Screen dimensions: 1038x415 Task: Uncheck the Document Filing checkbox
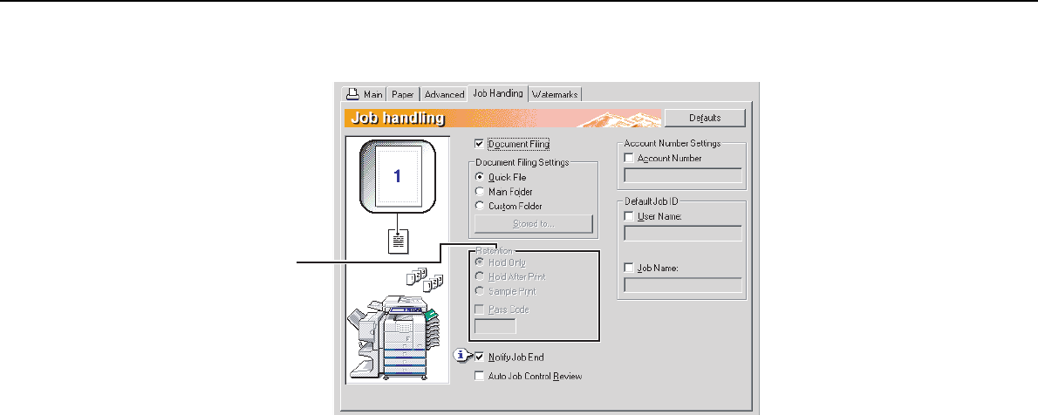coord(478,144)
